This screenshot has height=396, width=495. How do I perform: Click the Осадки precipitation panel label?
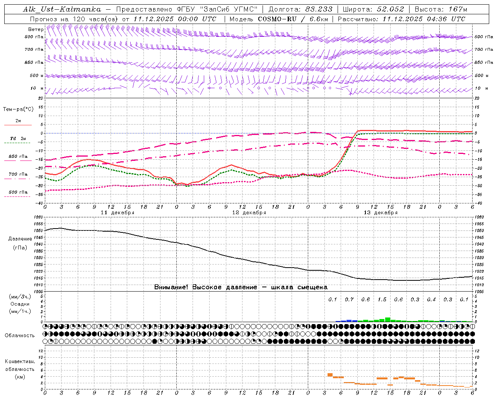tap(20, 304)
